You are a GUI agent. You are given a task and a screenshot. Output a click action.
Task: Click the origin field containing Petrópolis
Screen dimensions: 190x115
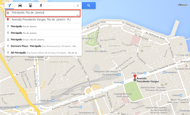43,13
